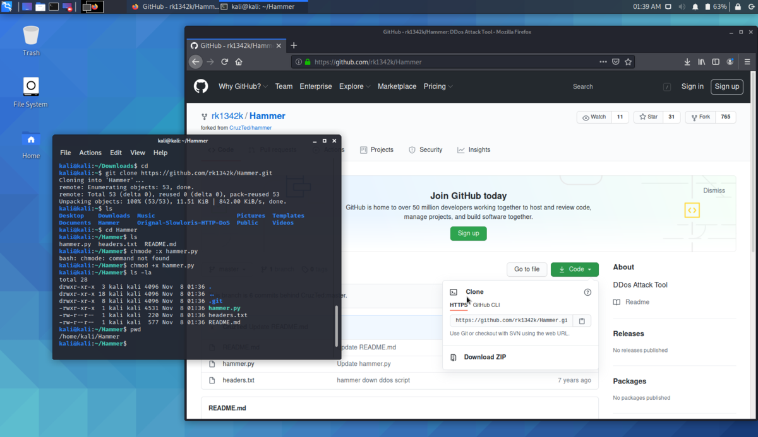The height and width of the screenshot is (437, 758).
Task: Click Download ZIP
Action: (x=484, y=357)
